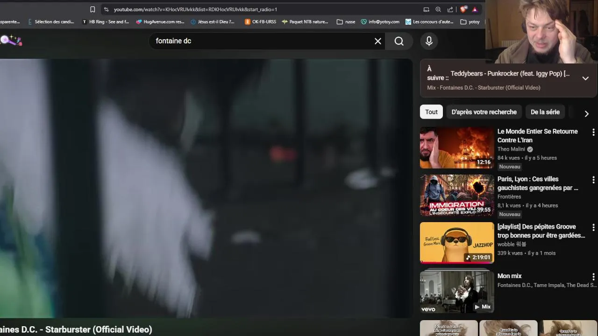This screenshot has height=336, width=598.
Task: Click the screen cast icon in address bar
Action: [x=426, y=9]
